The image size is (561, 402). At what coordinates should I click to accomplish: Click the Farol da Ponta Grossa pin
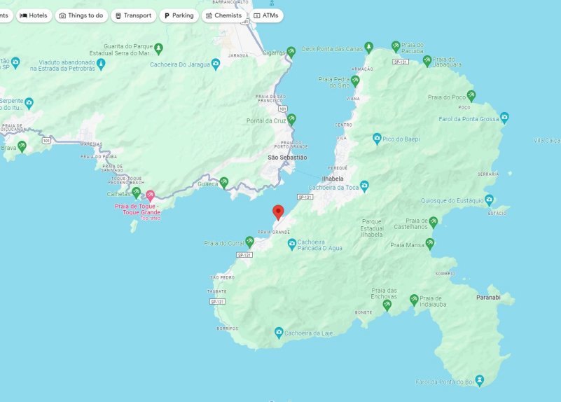click(x=504, y=118)
